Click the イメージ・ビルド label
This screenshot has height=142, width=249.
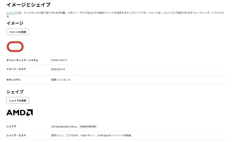[16, 69]
